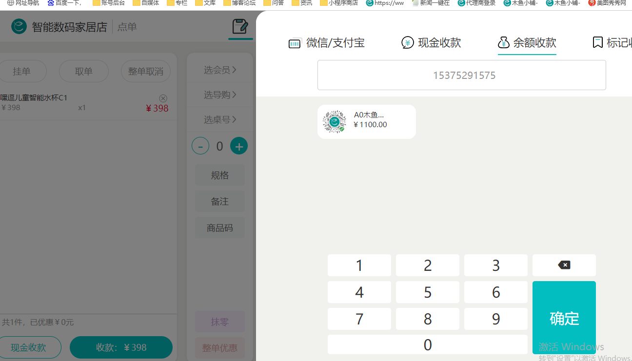This screenshot has width=632, height=361.
Task: Tap keypad digit 3
Action: pyautogui.click(x=496, y=265)
